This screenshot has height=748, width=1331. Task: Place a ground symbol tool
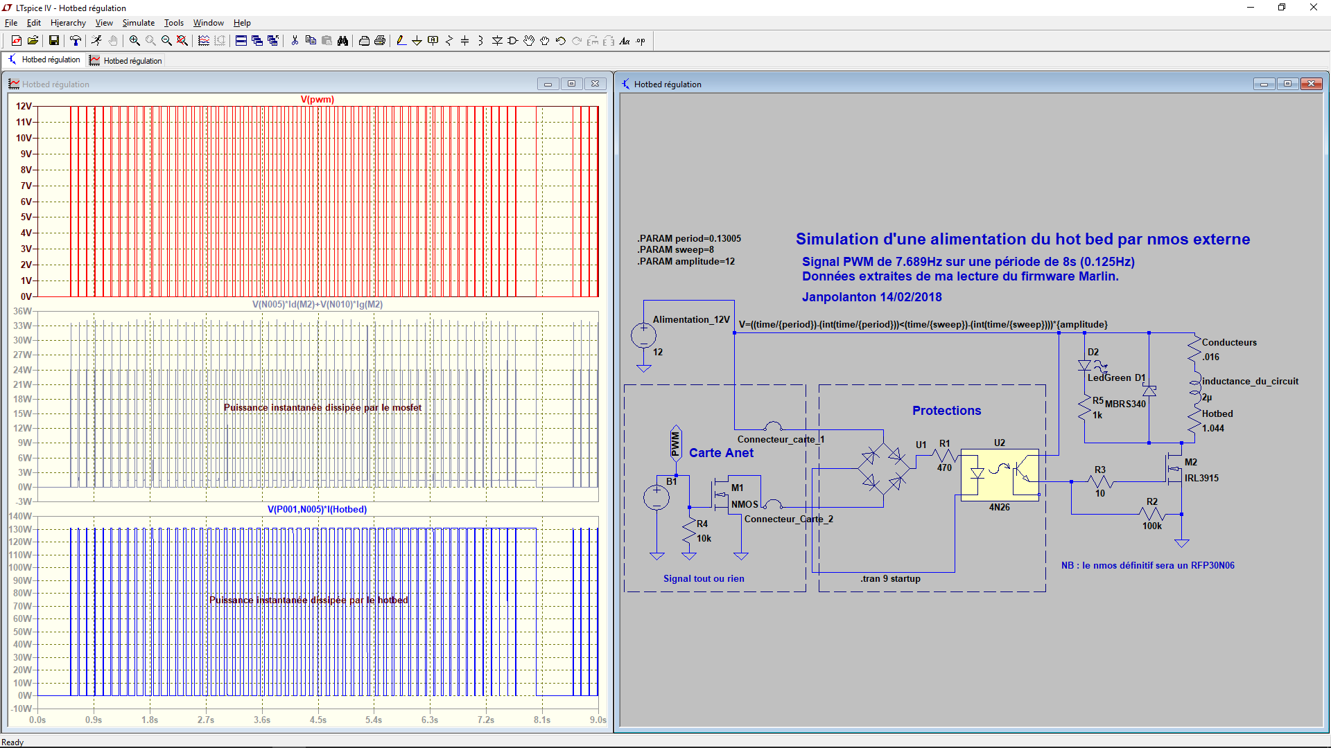point(417,41)
